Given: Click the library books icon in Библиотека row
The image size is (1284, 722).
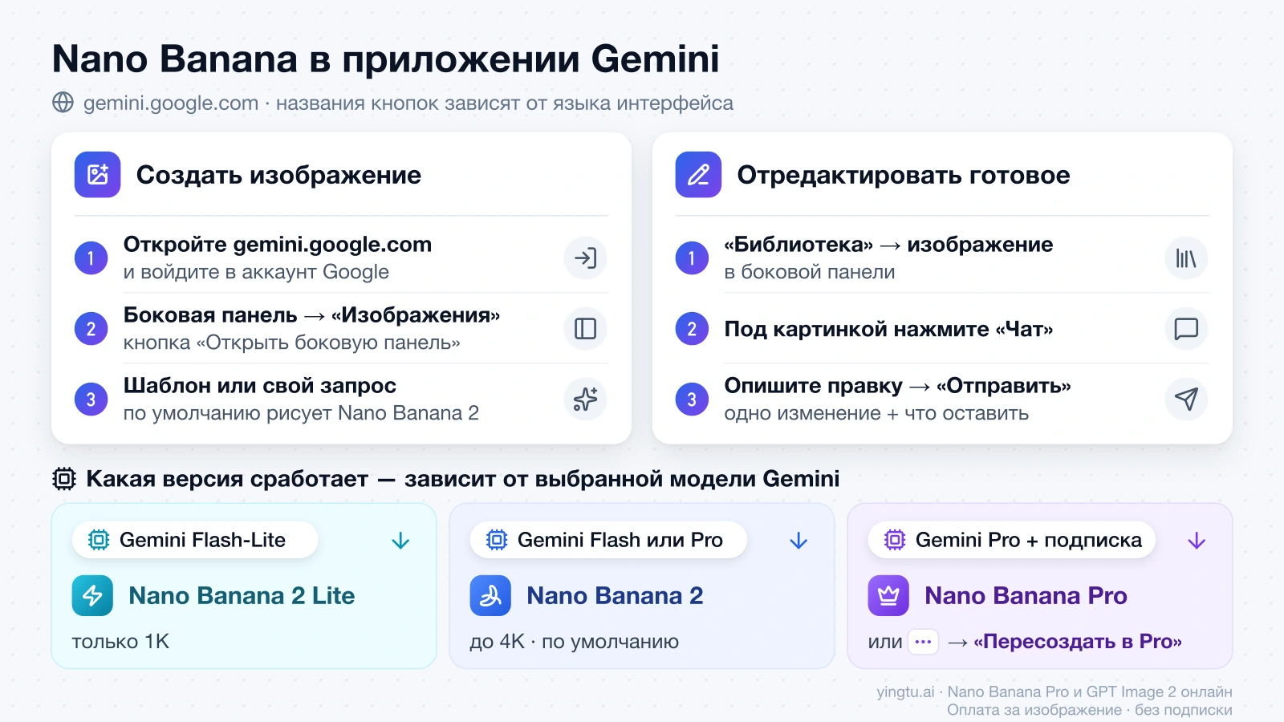Looking at the screenshot, I should click(1186, 258).
